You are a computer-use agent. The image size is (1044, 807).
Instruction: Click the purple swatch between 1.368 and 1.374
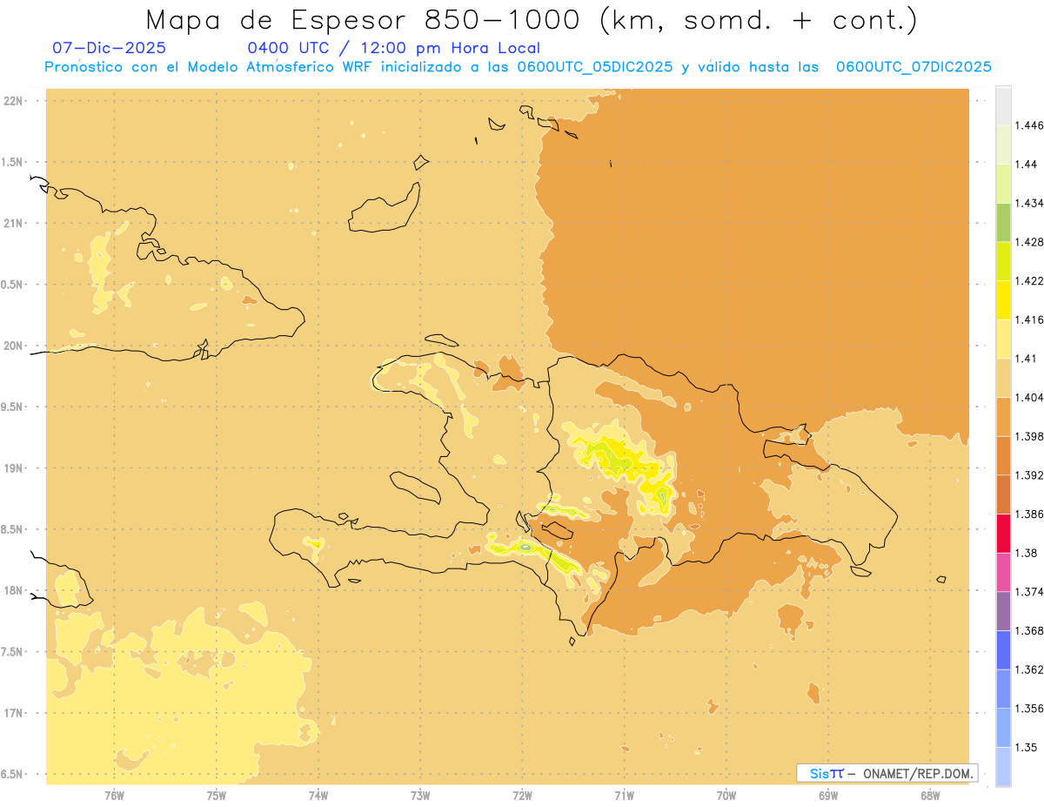[x=1003, y=611]
